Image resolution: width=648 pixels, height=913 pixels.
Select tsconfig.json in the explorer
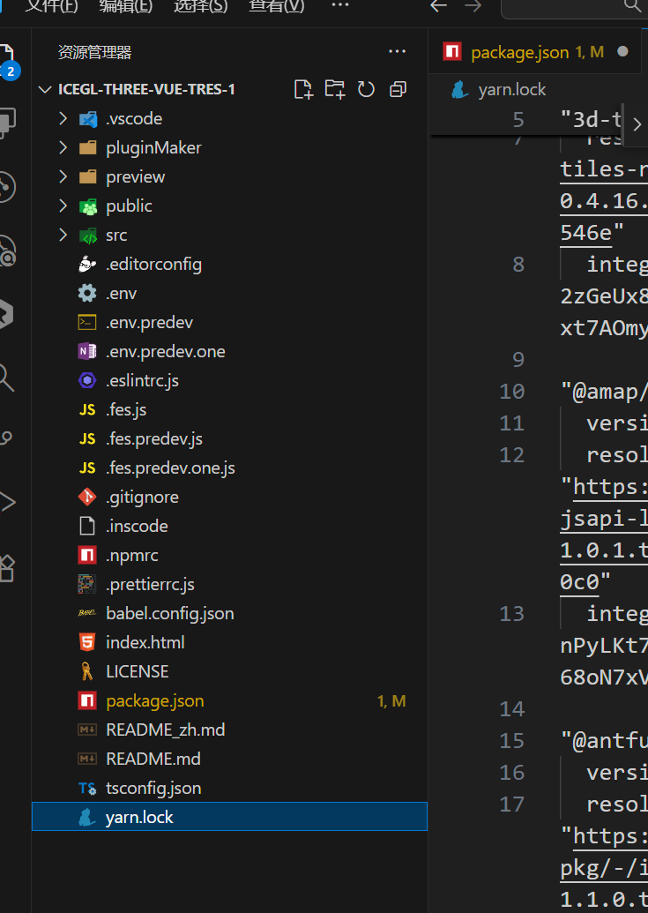(153, 788)
